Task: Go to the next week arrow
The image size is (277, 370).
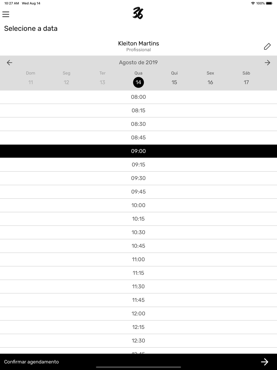Action: 267,63
